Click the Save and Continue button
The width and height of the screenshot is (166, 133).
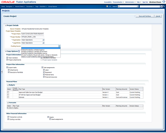(144, 16)
